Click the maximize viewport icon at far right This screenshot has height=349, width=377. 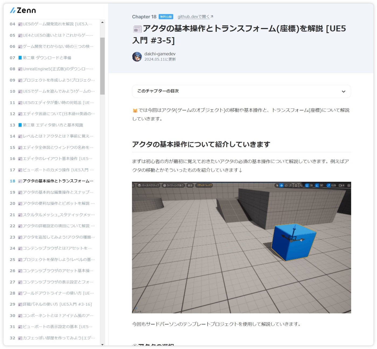349,185
